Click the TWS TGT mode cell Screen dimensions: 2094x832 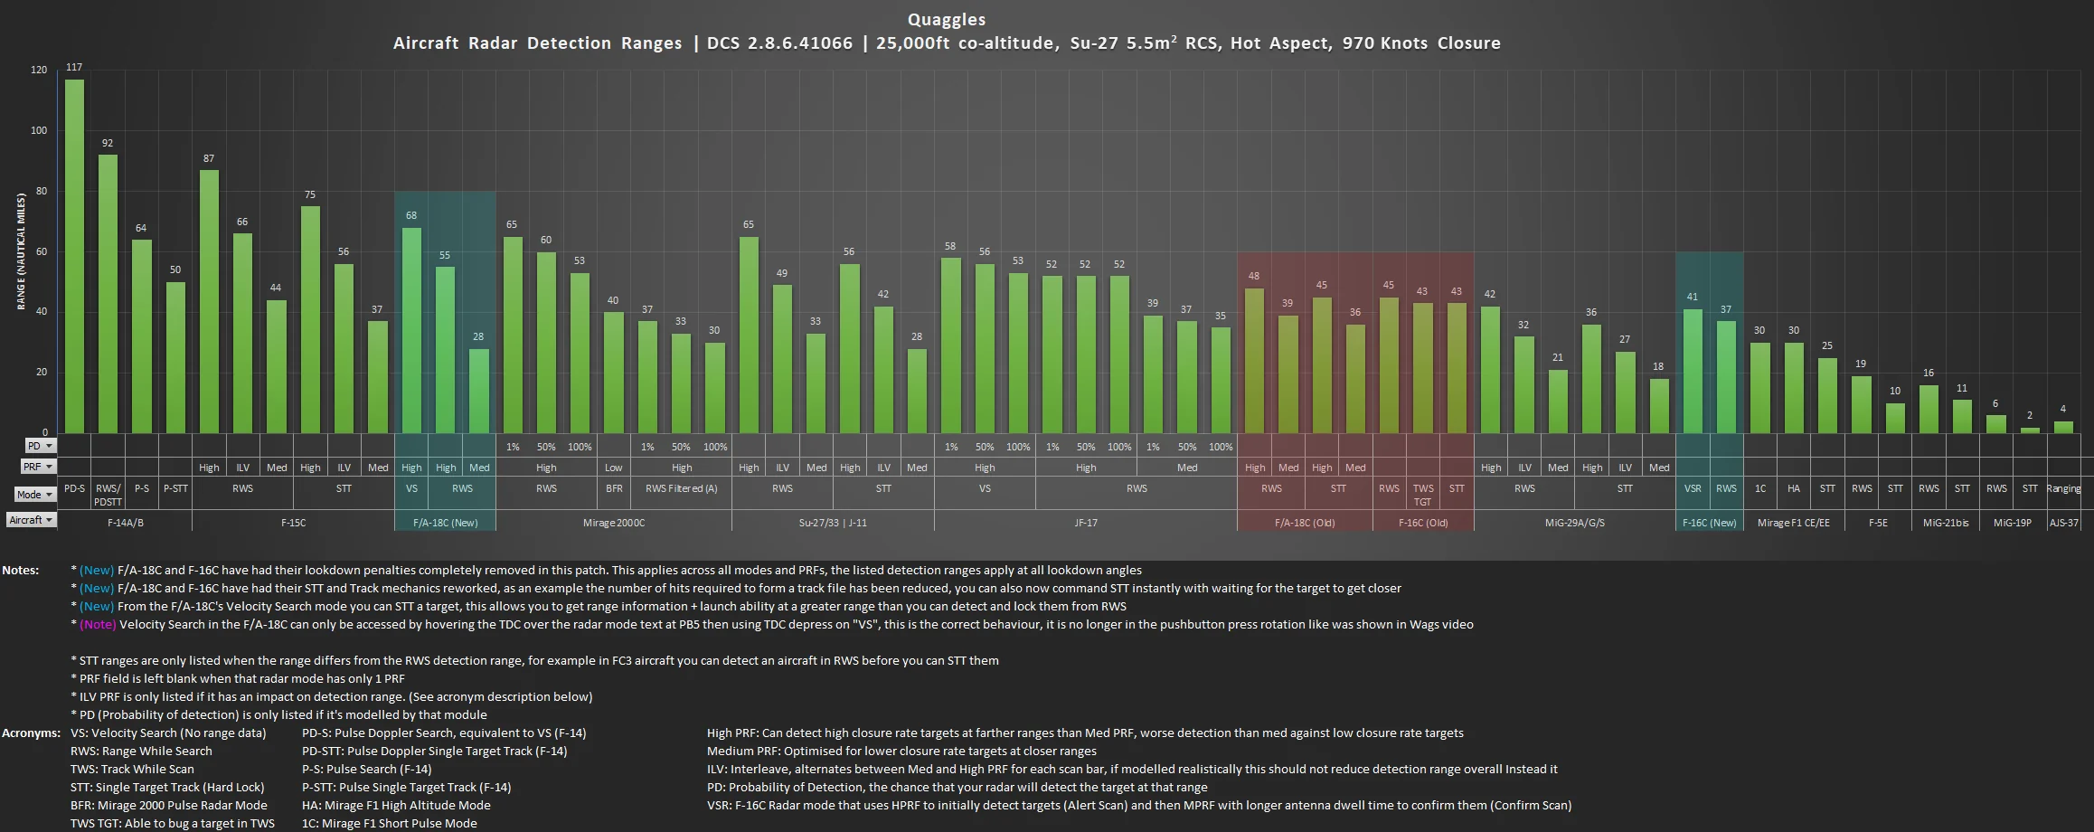click(1423, 494)
